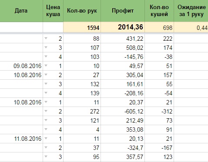Select profit cell 305,04
Viewport: 208px width, 162px height.
point(123,75)
